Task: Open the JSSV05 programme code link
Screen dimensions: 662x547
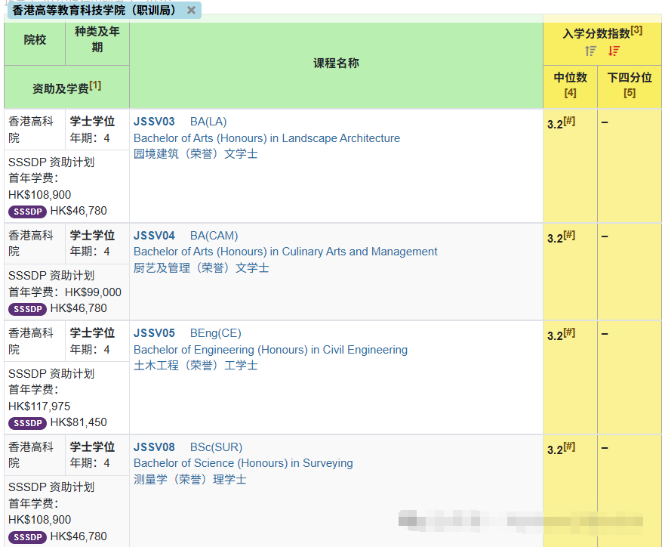Action: (154, 333)
